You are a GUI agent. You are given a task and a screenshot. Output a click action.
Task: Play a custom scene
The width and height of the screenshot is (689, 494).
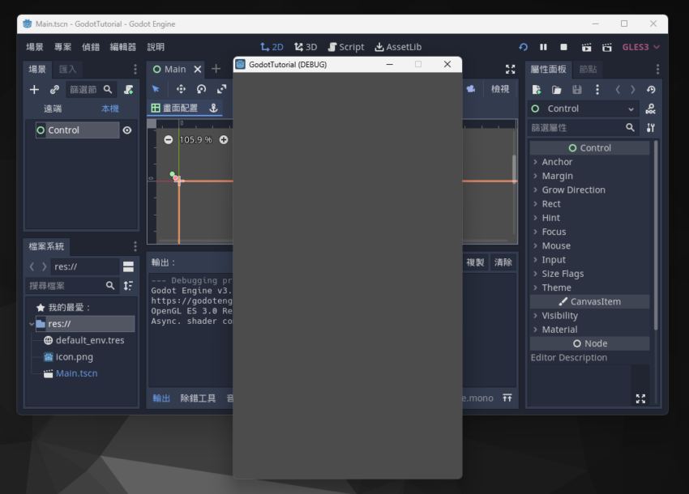pos(607,47)
